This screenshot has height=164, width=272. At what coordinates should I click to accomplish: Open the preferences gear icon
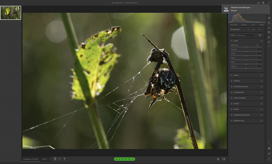pyautogui.click(x=263, y=3)
